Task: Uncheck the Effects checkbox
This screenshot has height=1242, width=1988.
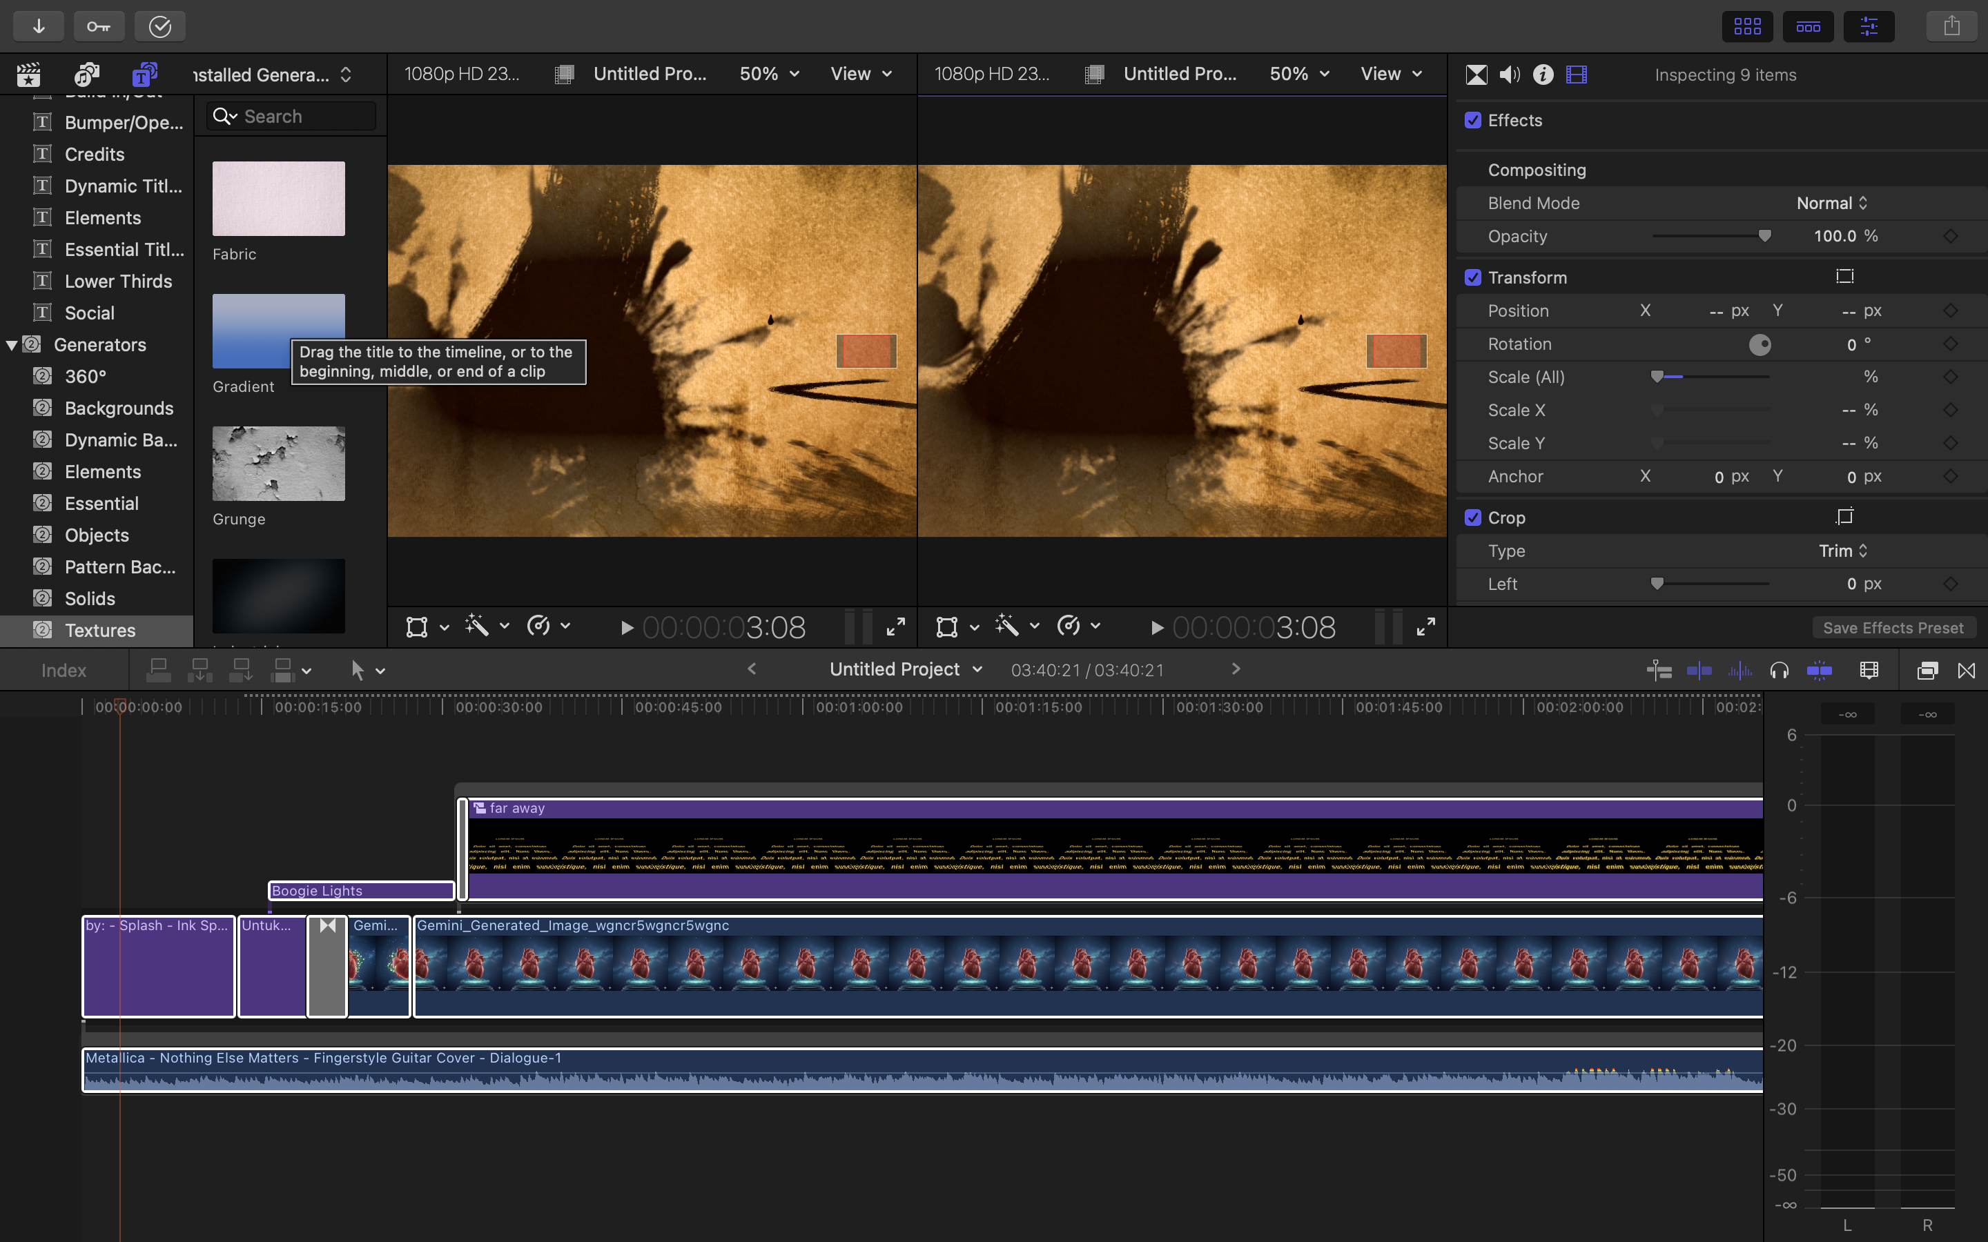Action: (1473, 121)
